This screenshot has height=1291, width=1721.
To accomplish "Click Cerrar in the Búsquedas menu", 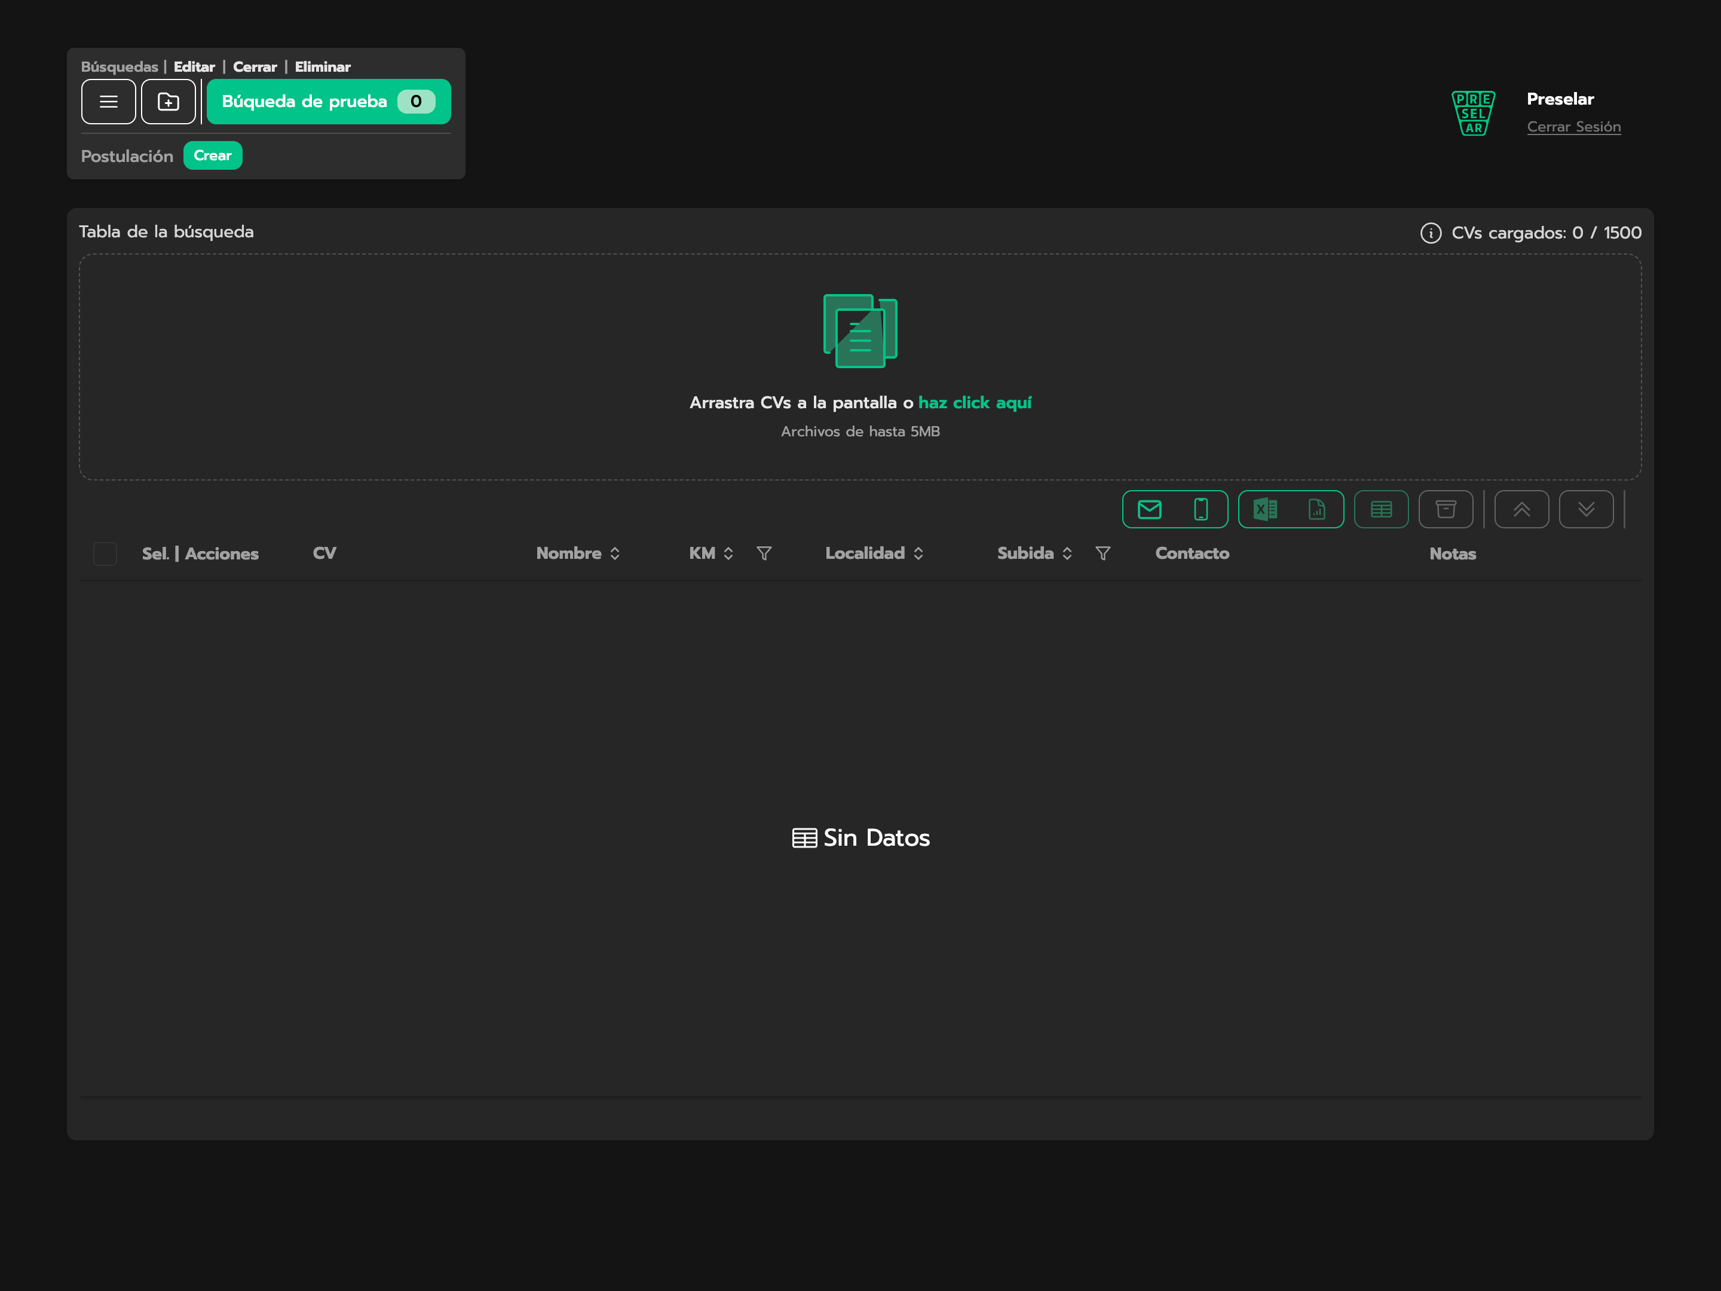I will pos(255,67).
